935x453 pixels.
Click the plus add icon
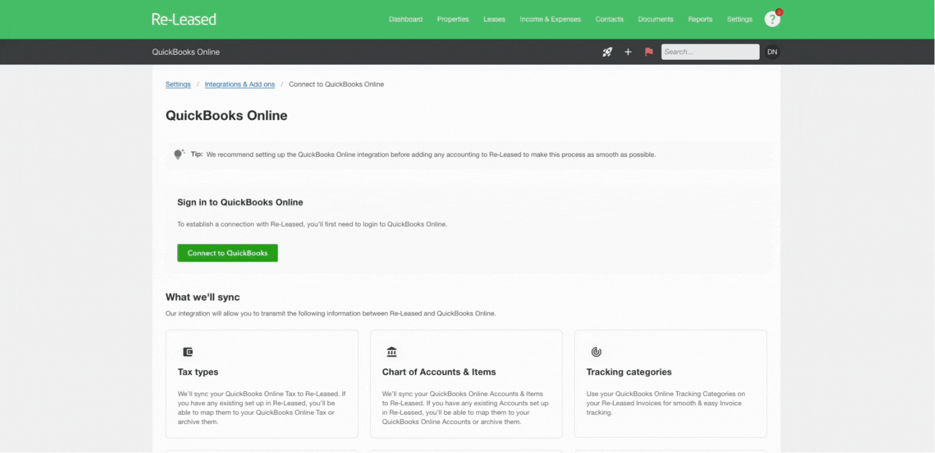coord(628,52)
